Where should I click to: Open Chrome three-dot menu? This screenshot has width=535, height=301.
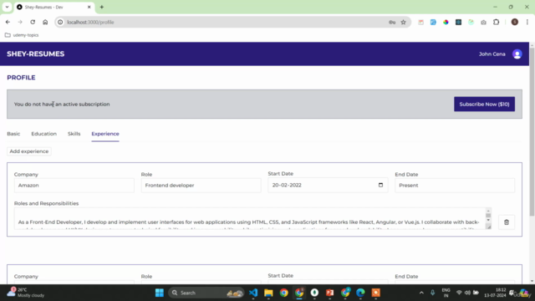(x=527, y=23)
